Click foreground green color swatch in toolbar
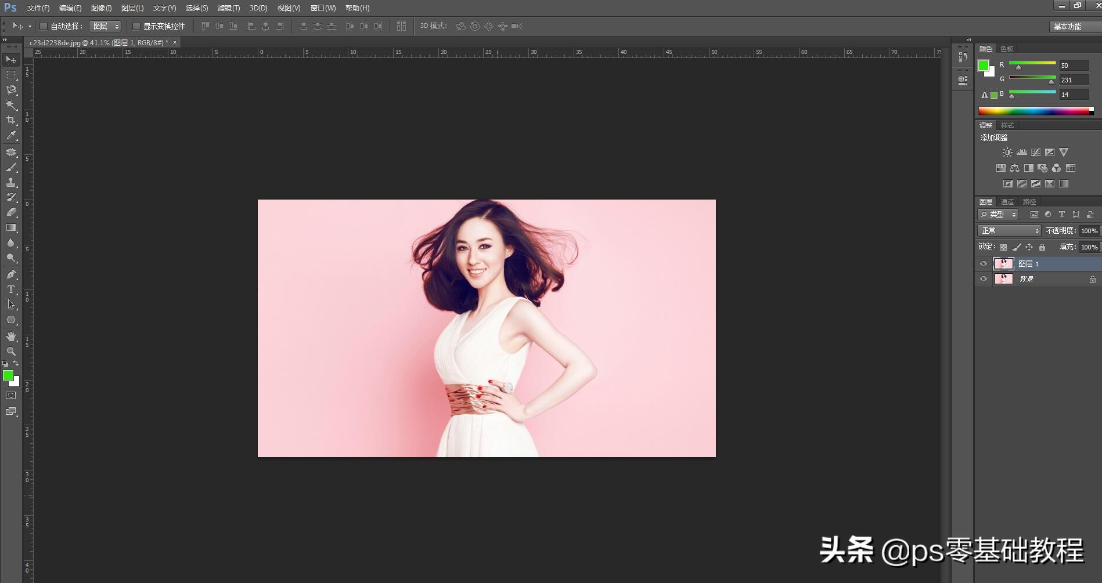The width and height of the screenshot is (1102, 583). click(8, 375)
